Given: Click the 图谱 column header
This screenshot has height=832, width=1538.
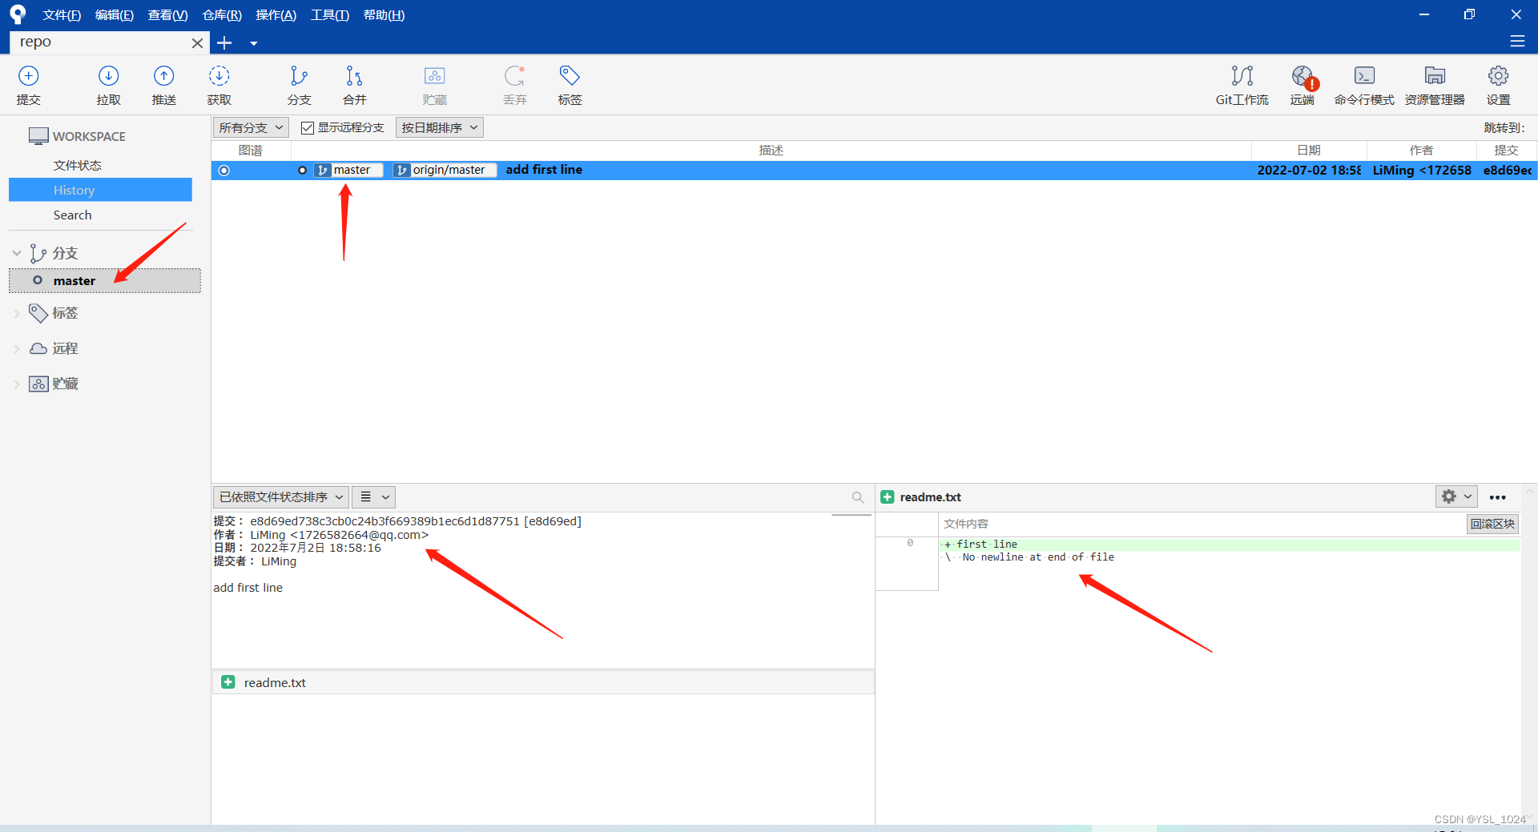Looking at the screenshot, I should coord(251,151).
